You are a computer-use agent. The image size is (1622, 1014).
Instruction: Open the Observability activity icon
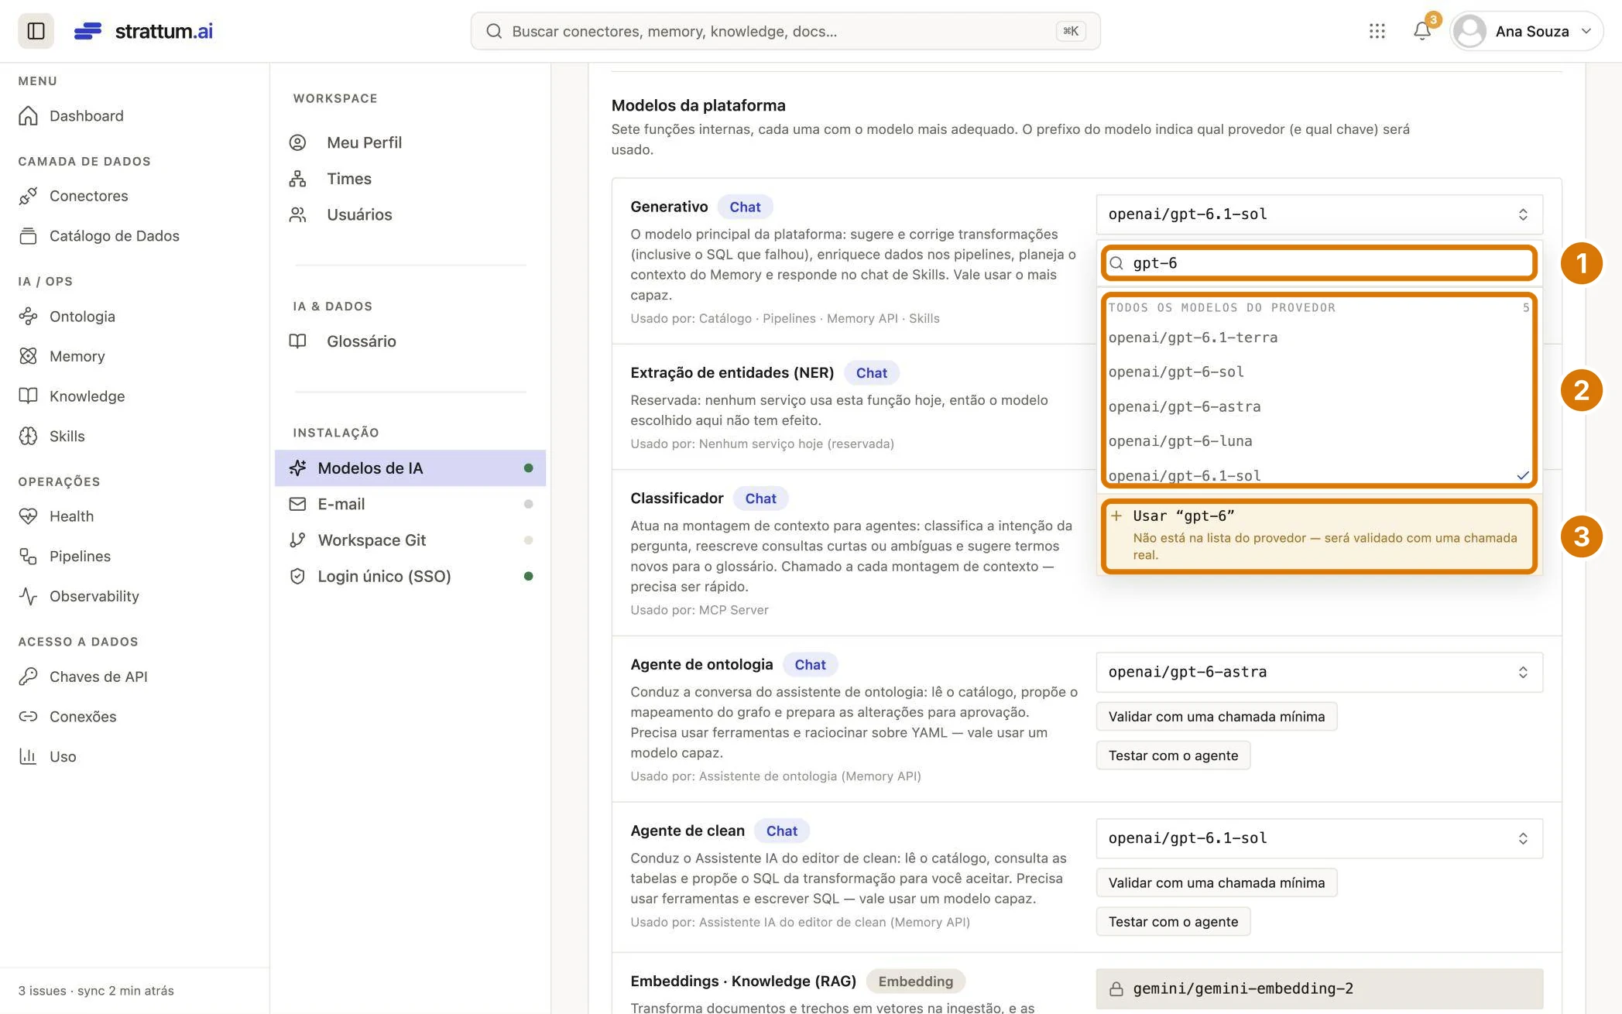(28, 596)
